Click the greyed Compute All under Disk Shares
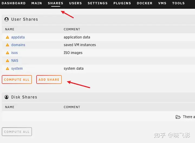The height and width of the screenshot is (143, 195). click(17, 132)
